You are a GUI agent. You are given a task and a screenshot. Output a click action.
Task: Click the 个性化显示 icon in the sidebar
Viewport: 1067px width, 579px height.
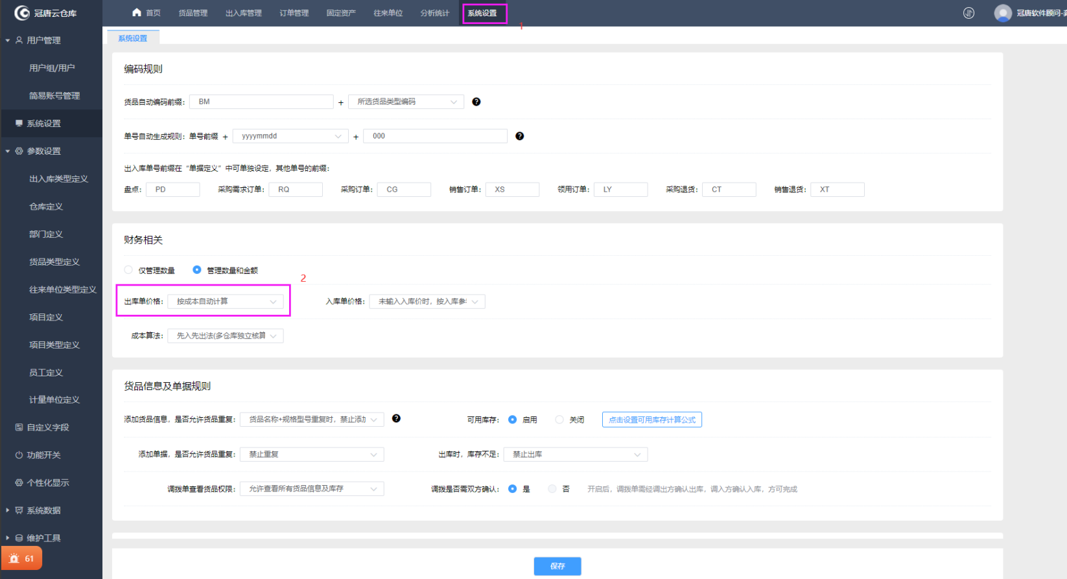pos(19,482)
